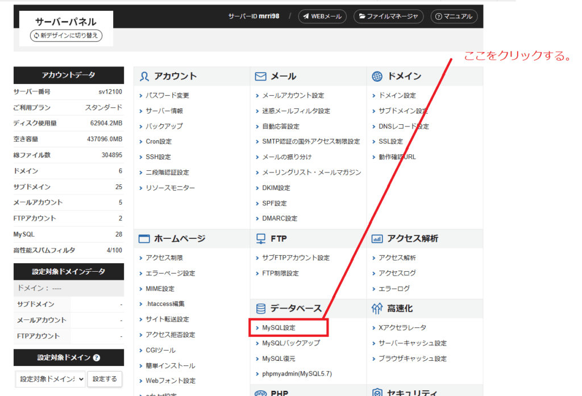Click the Database section cylinder icon
Viewport: 582px width, 396px height.
261,309
